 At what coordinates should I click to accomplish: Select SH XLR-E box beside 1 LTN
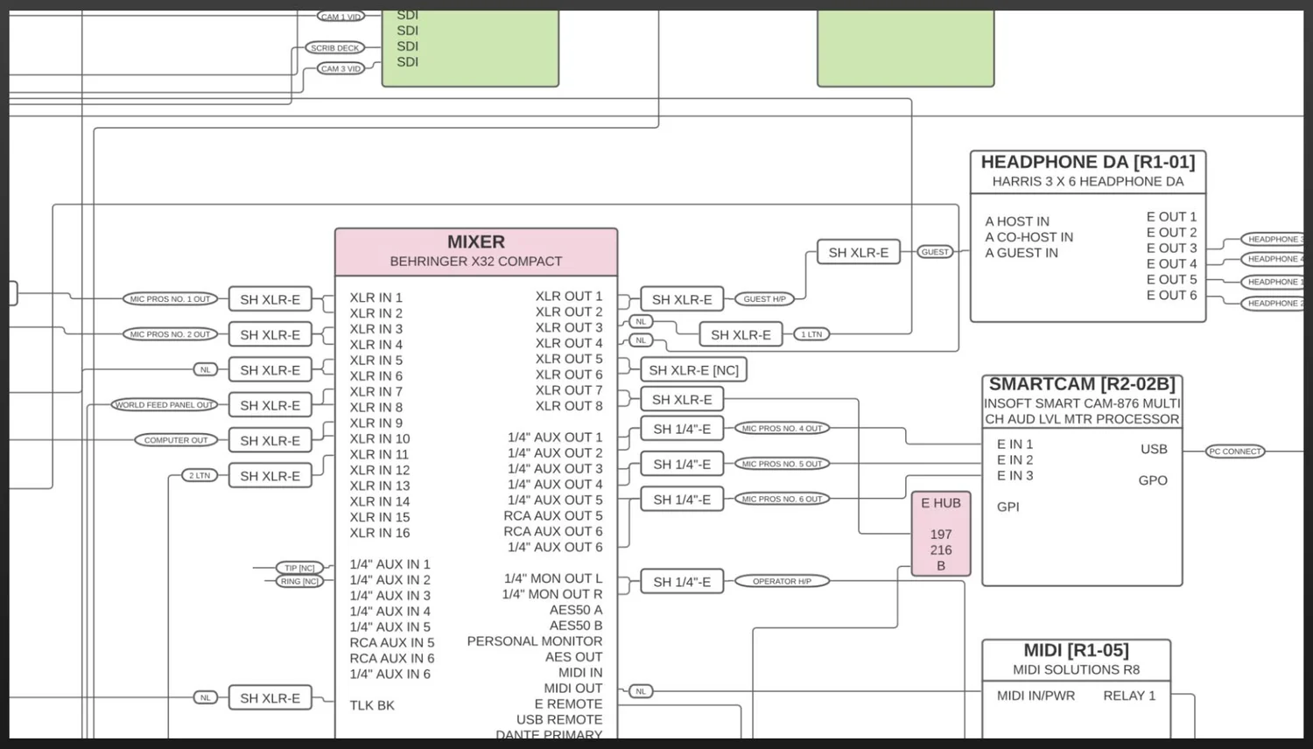741,334
